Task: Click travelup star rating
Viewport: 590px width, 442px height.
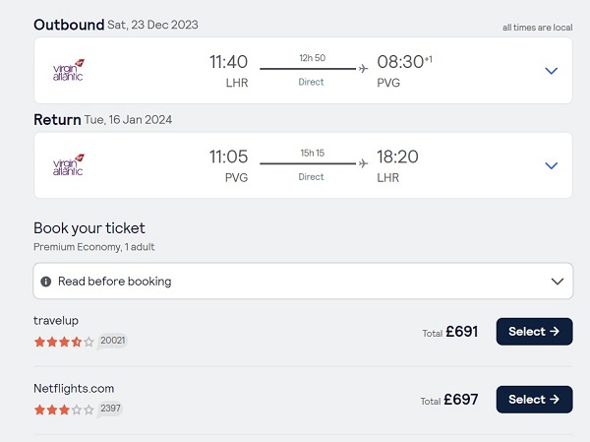Action: (64, 342)
